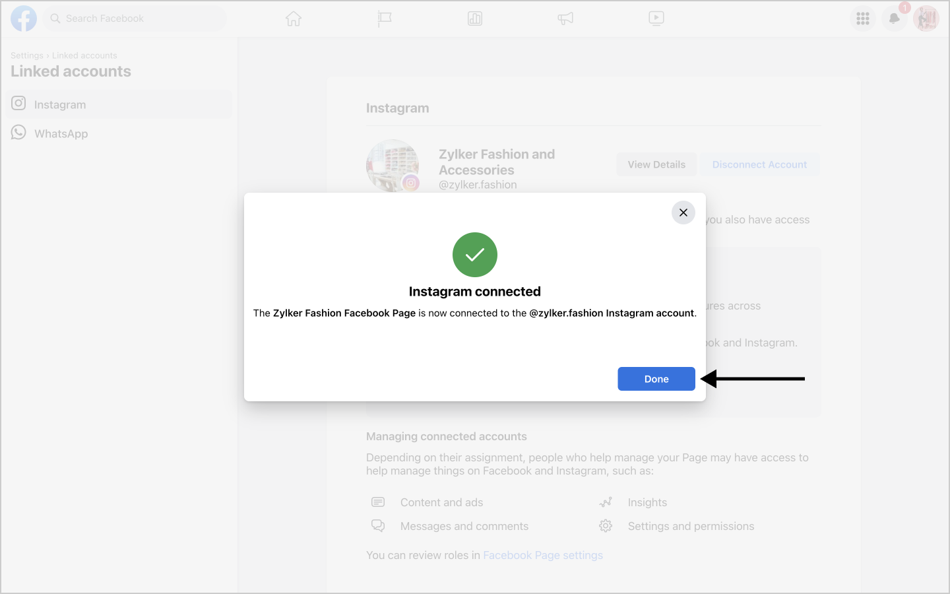
Task: Click the Instagram section heading
Action: 397,108
